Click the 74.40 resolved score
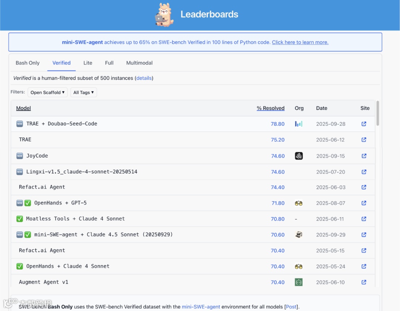This screenshot has width=400, height=311. click(277, 187)
